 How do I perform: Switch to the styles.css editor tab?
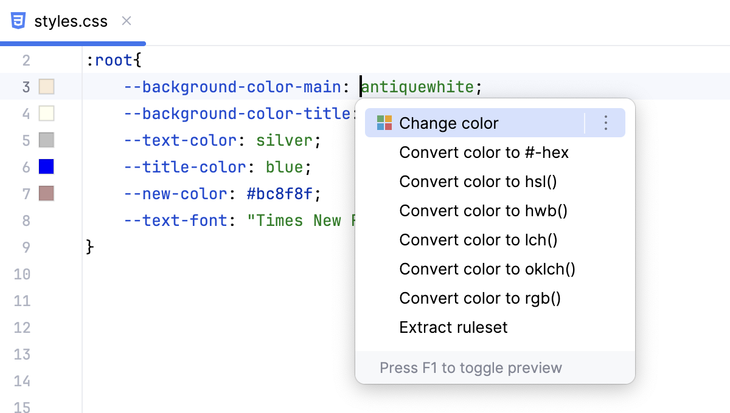coord(73,21)
